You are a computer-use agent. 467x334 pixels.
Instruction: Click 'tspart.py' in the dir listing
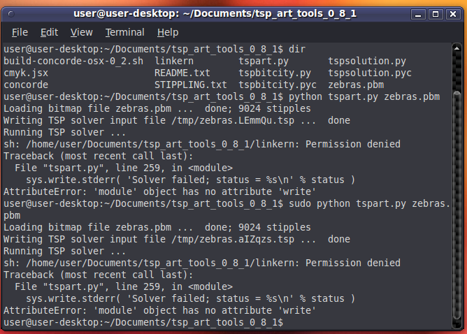click(x=264, y=61)
